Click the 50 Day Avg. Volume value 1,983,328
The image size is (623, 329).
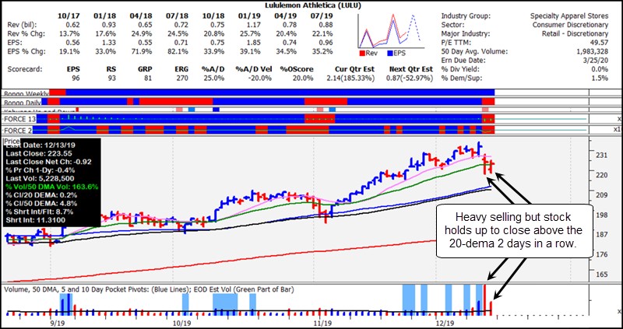point(591,51)
